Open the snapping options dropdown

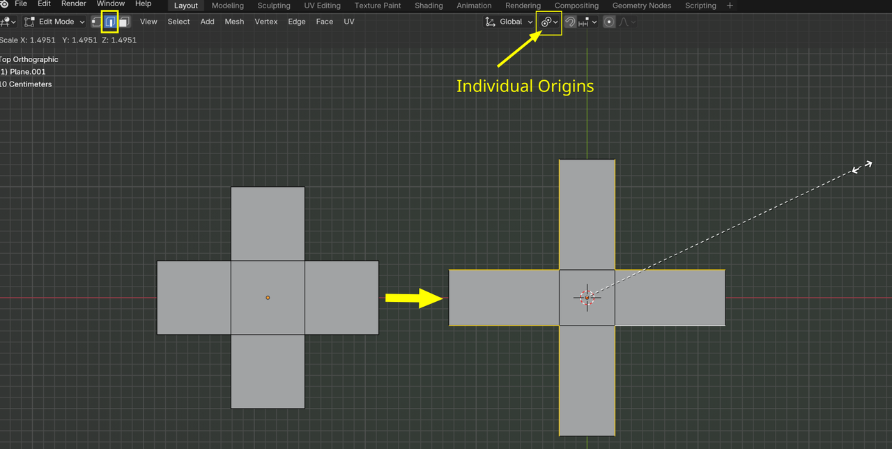point(588,22)
